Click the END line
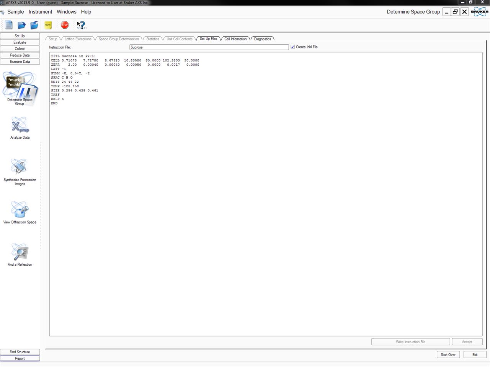This screenshot has width=490, height=367. coord(54,103)
